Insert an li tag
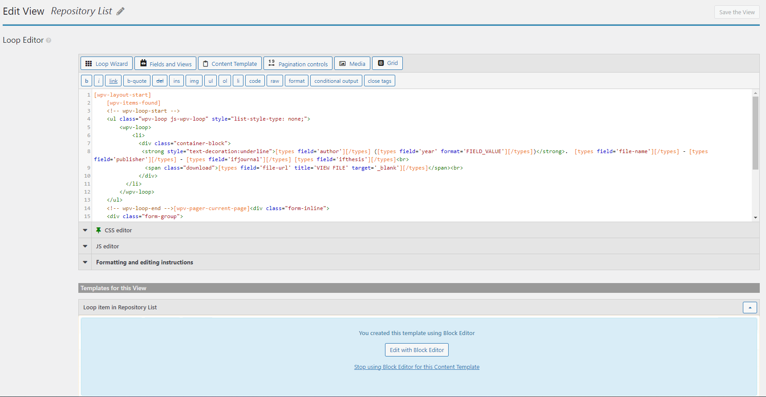The image size is (766, 397). click(x=238, y=81)
